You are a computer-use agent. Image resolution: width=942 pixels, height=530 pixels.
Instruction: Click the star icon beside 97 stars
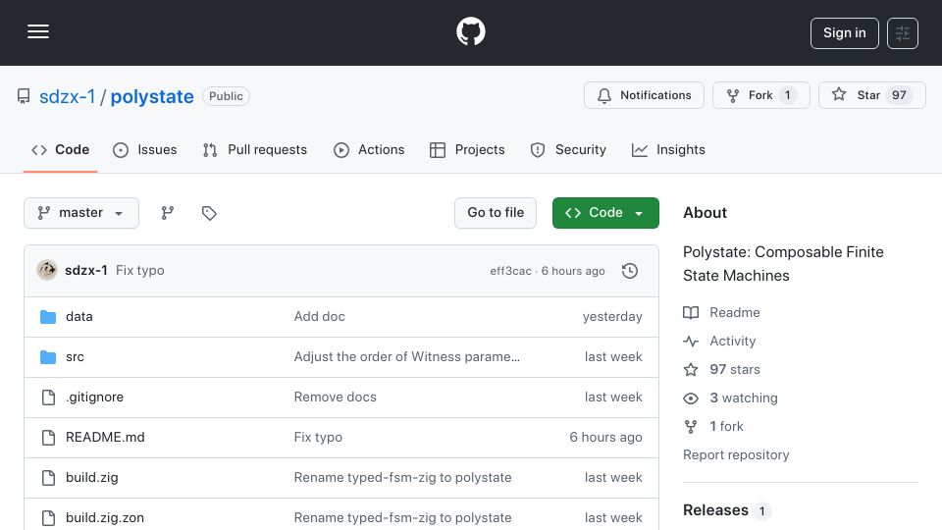691,370
